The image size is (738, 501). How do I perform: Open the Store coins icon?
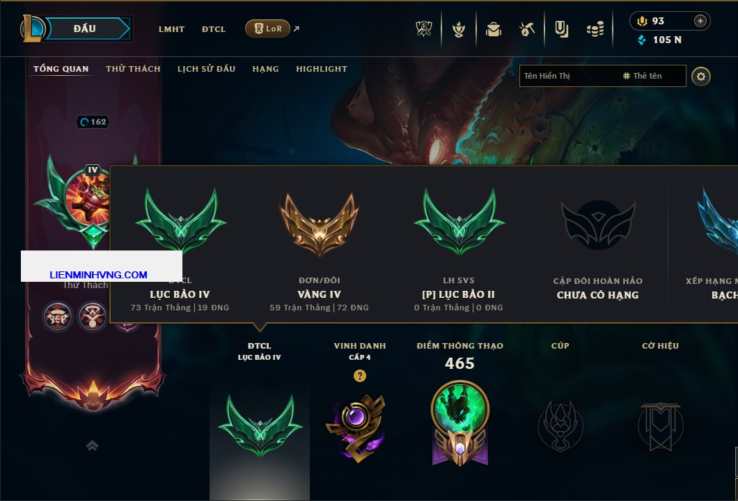[595, 29]
